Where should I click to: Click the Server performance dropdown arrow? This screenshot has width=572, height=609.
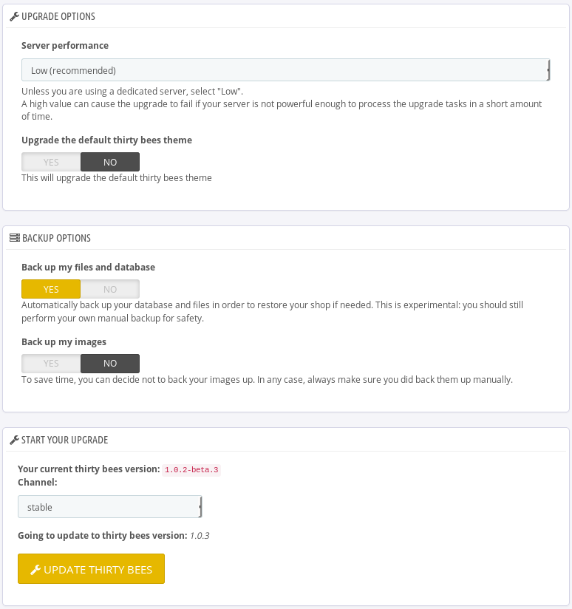click(548, 70)
